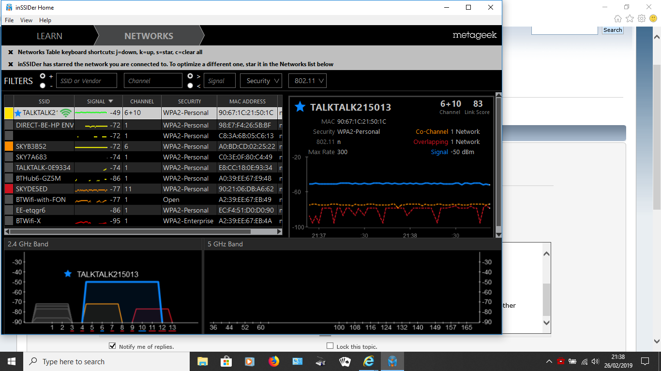Open Microsoft Store from the taskbar
661x371 pixels.
point(226,361)
